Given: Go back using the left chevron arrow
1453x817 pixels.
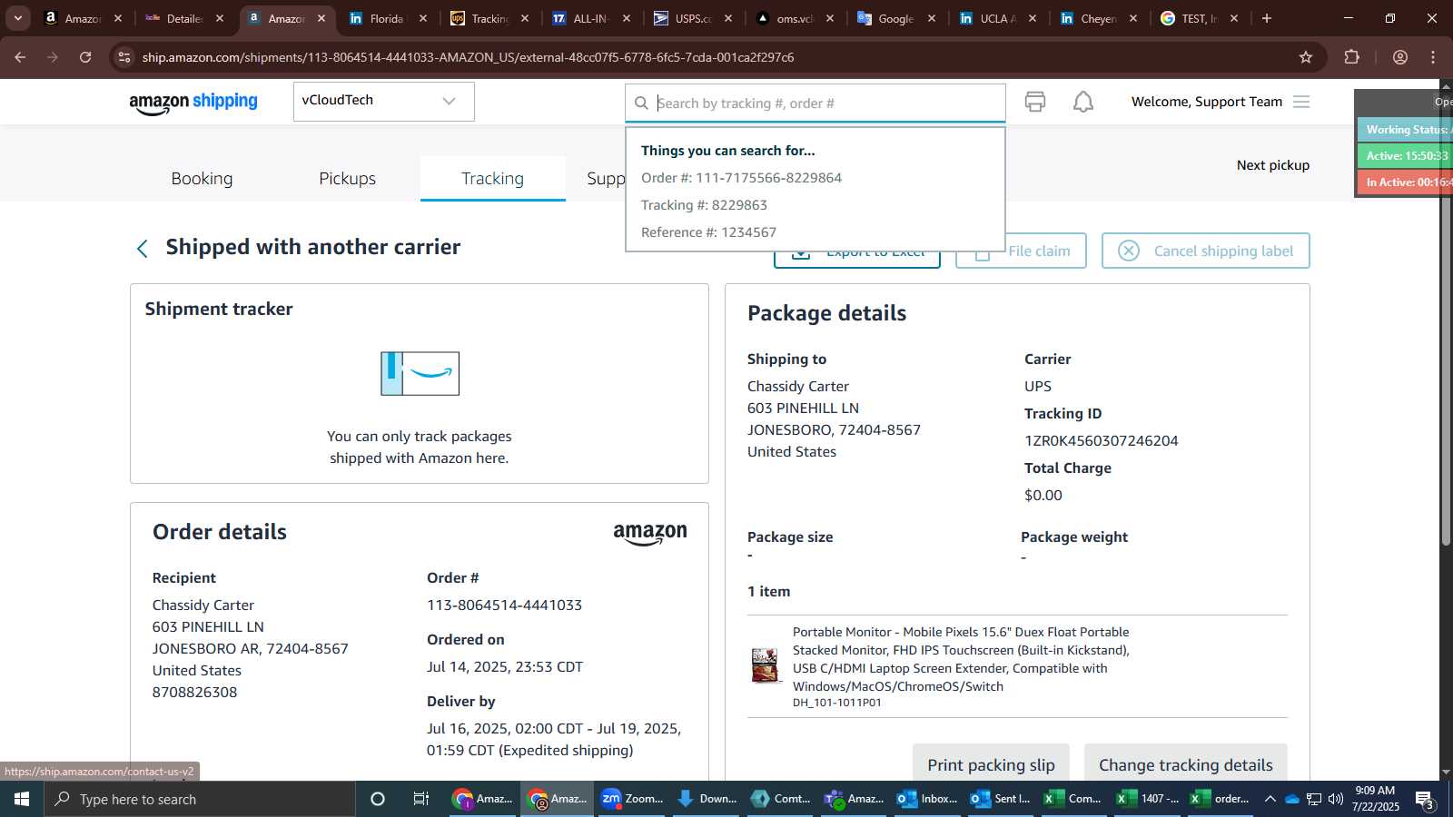Looking at the screenshot, I should (143, 249).
